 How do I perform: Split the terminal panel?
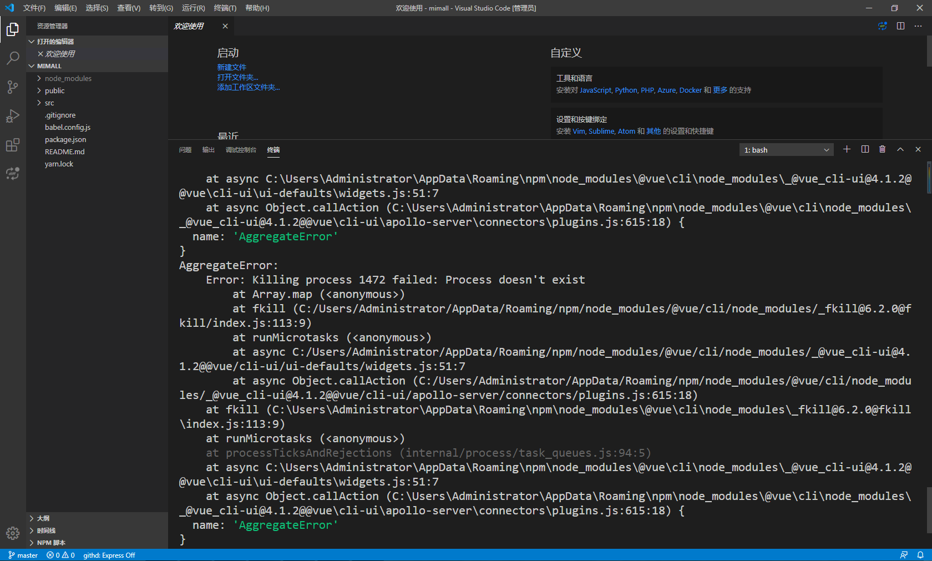tap(865, 149)
